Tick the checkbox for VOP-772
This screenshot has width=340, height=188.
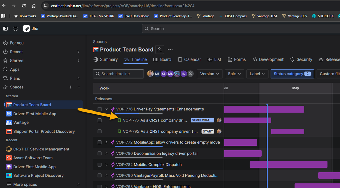pos(99,142)
